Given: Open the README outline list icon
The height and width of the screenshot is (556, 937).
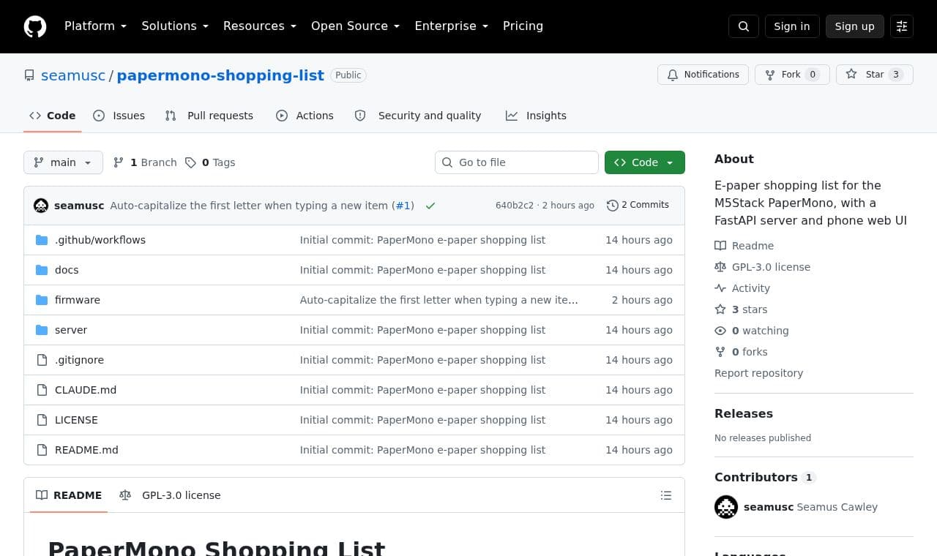Looking at the screenshot, I should [666, 495].
